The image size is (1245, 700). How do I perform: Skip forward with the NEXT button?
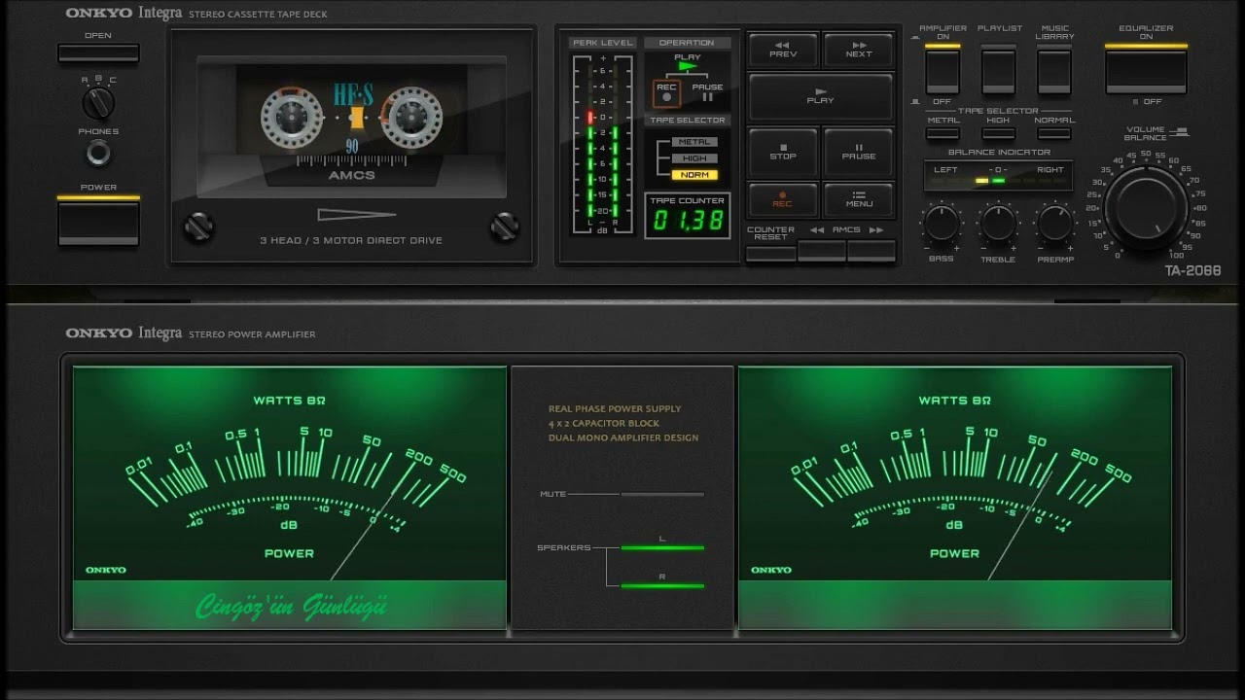(859, 50)
